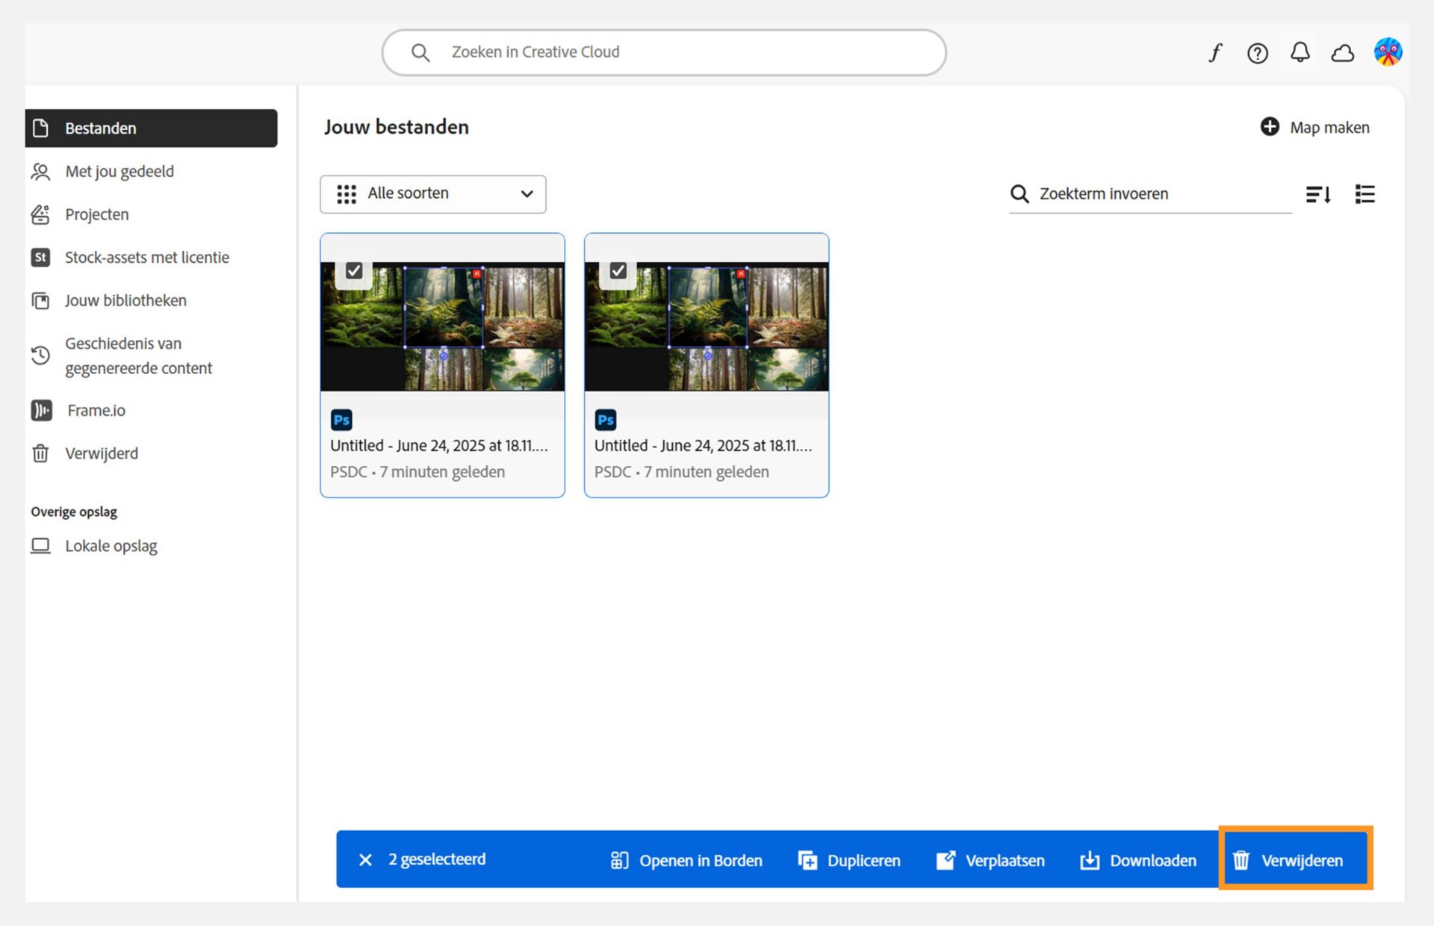Click the Jouw bestanden heading
Screen dimensions: 1434x926
click(397, 128)
